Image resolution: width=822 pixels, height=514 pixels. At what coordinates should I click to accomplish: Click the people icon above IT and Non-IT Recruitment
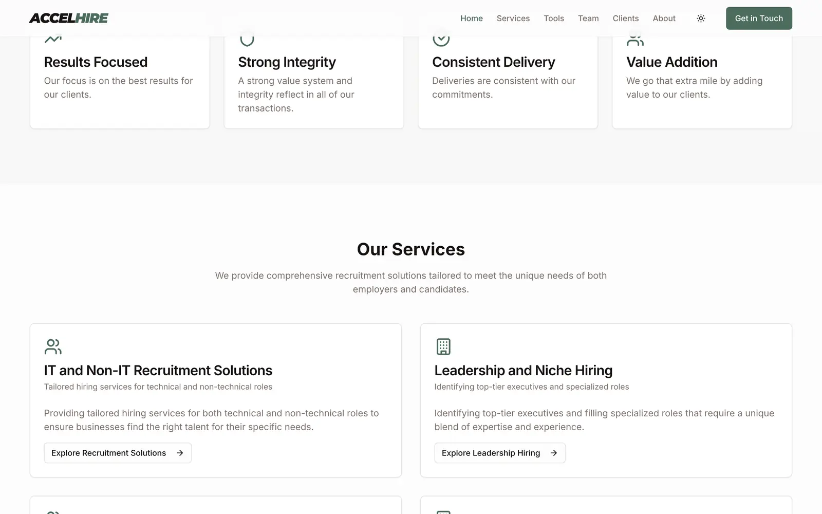tap(53, 346)
